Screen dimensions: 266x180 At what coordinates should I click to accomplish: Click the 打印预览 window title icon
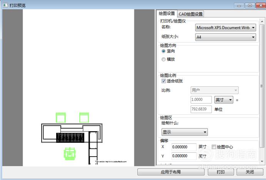[x=5, y=5]
